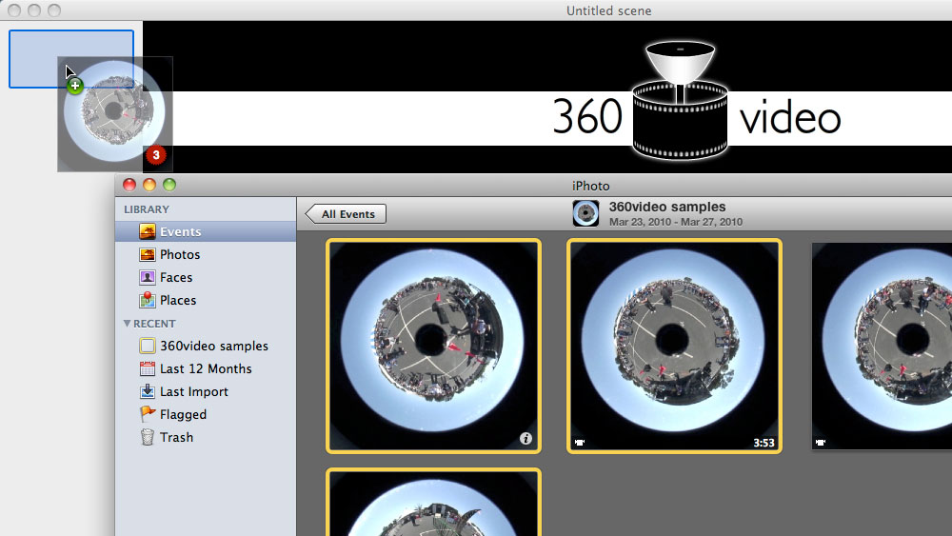This screenshot has height=536, width=952.
Task: Open info button on first photo thumbnail
Action: pyautogui.click(x=526, y=438)
